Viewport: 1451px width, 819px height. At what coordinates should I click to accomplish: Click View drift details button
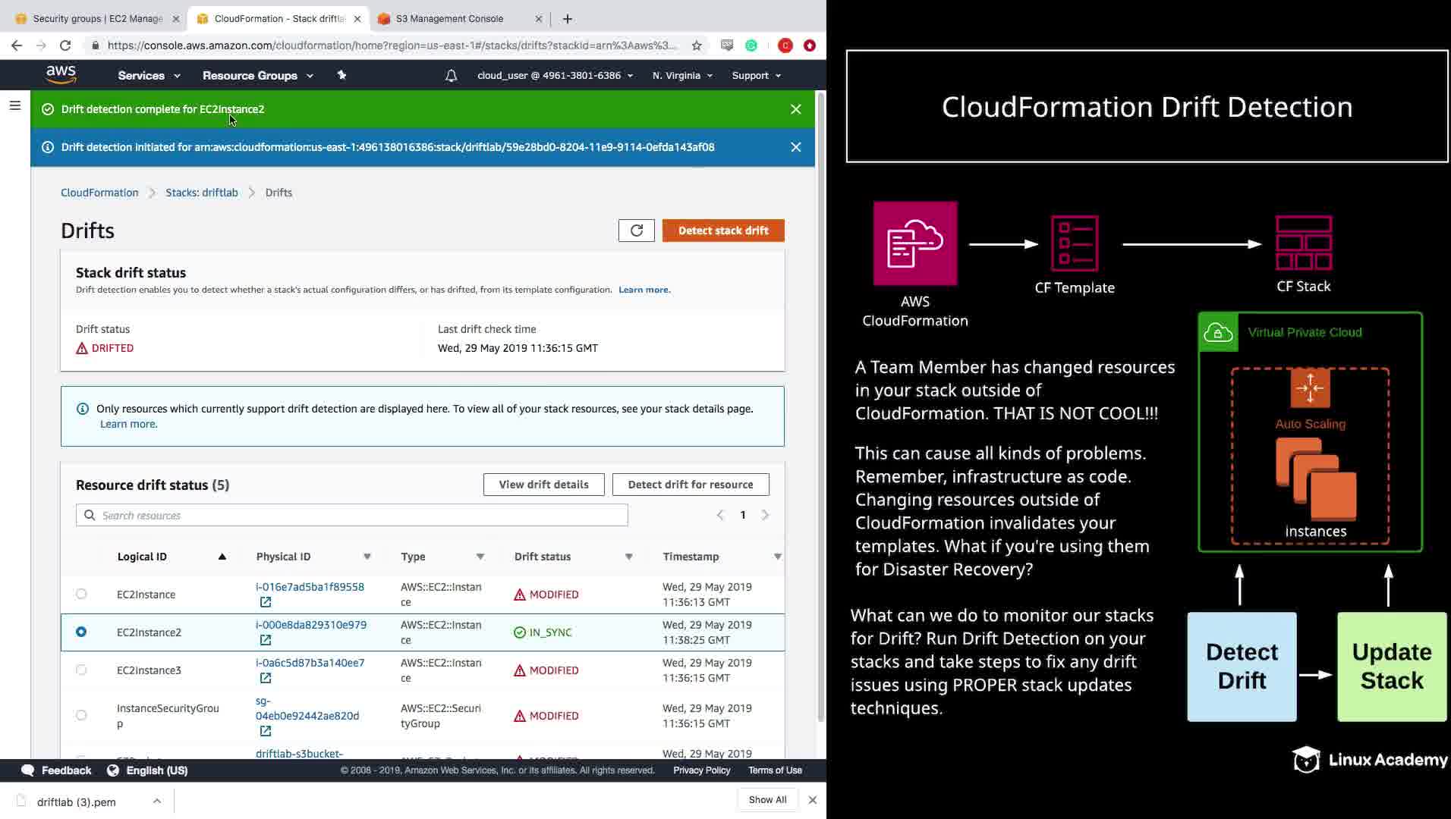[x=543, y=485]
